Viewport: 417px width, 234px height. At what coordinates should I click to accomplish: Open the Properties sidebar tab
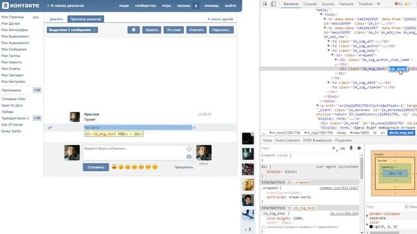pyautogui.click(x=343, y=140)
